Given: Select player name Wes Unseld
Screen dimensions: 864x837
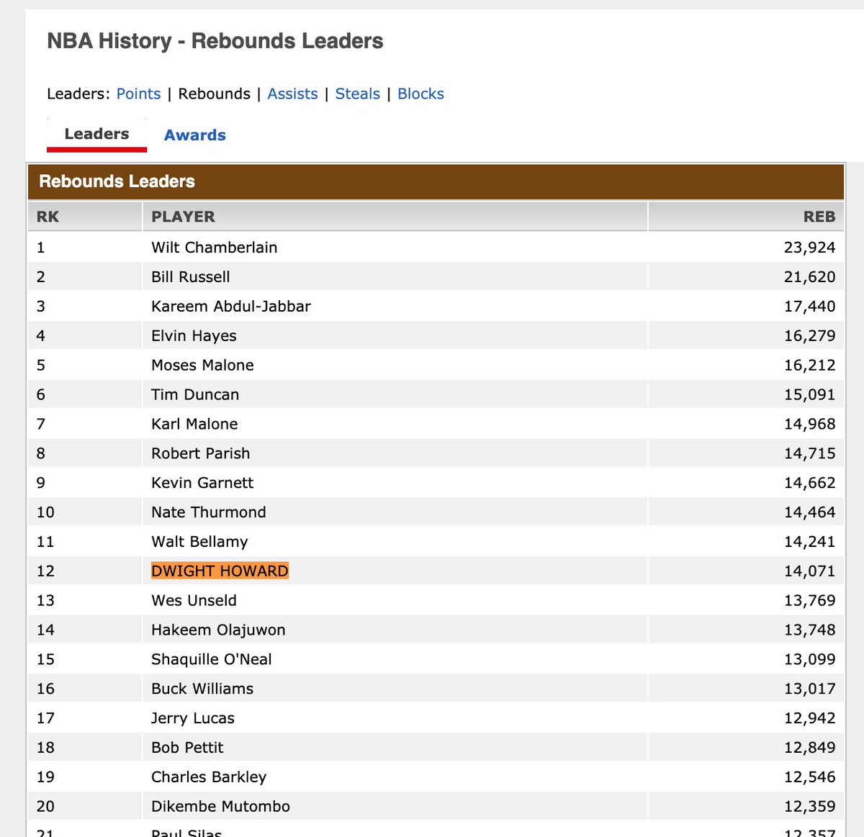Looking at the screenshot, I should click(x=194, y=601).
